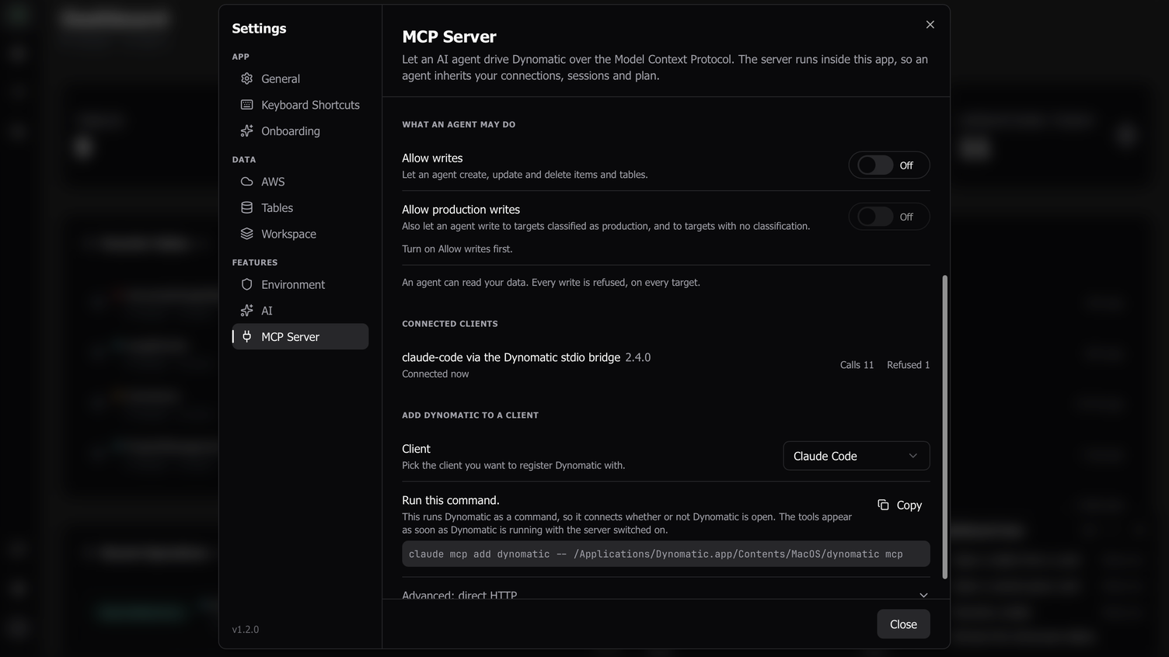Switch to Workspace settings
This screenshot has height=657, width=1169.
pyautogui.click(x=300, y=234)
